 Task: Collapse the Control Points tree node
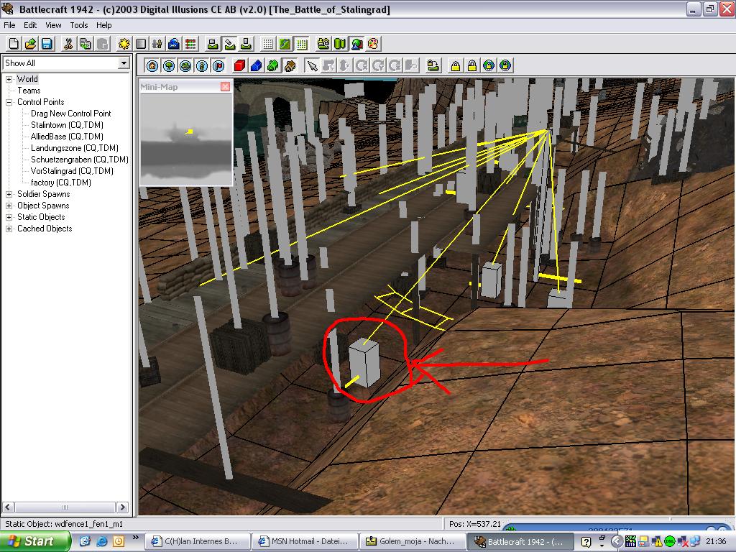point(9,102)
